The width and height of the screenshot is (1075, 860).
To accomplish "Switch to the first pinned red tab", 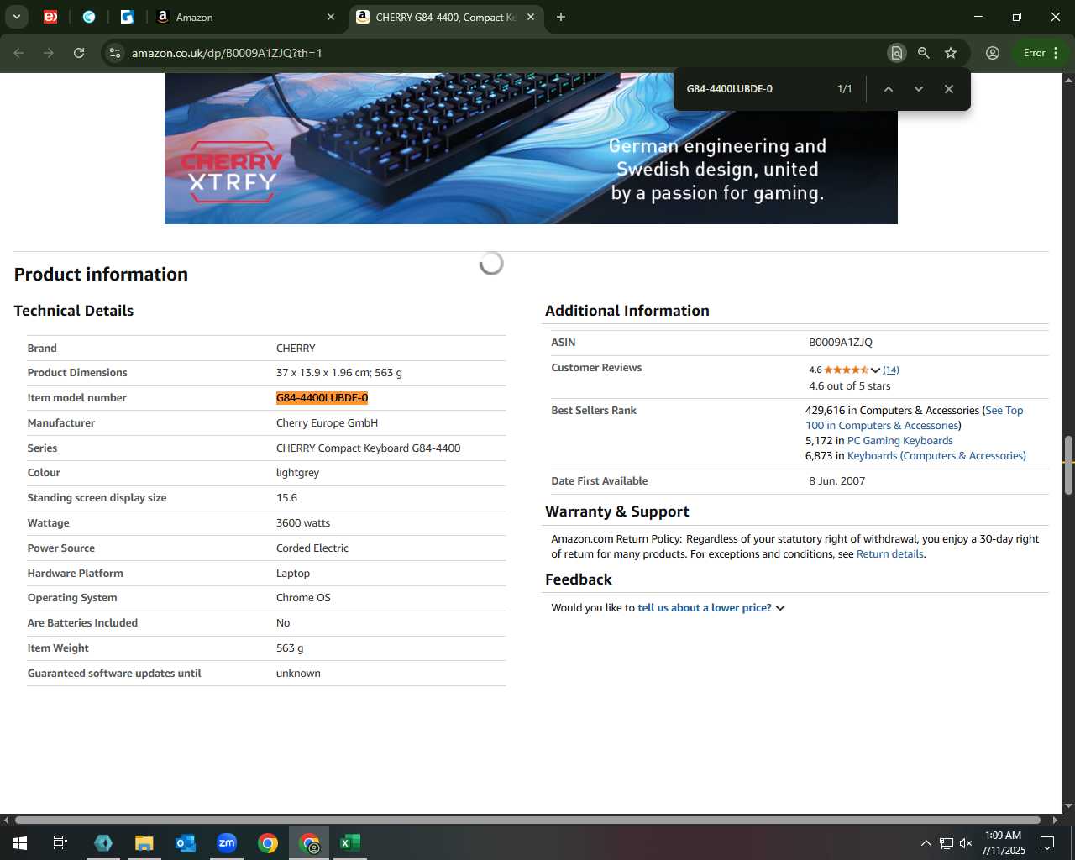I will tap(50, 17).
